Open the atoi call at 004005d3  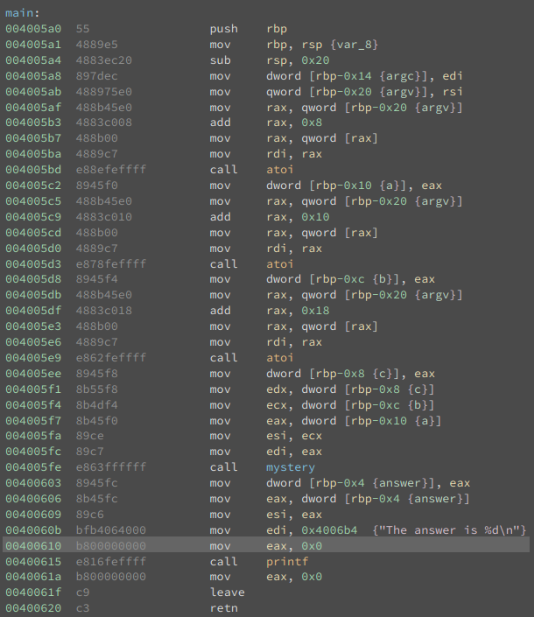click(280, 264)
